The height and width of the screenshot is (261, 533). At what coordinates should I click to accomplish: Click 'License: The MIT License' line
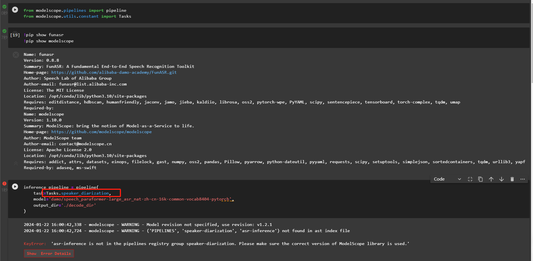point(54,90)
